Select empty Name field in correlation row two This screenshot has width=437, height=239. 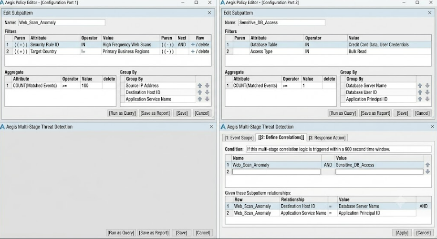pos(277,172)
